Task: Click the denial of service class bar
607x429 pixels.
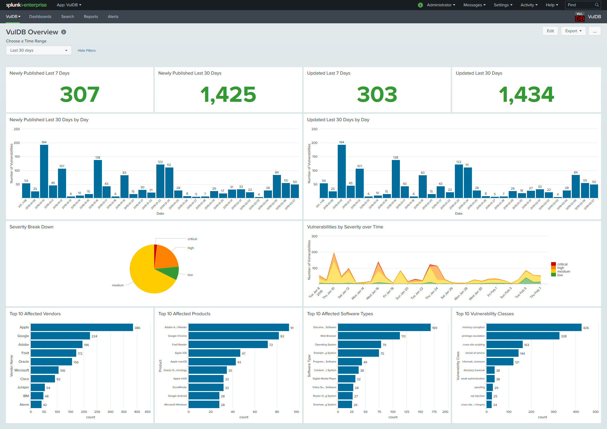Action: 502,353
